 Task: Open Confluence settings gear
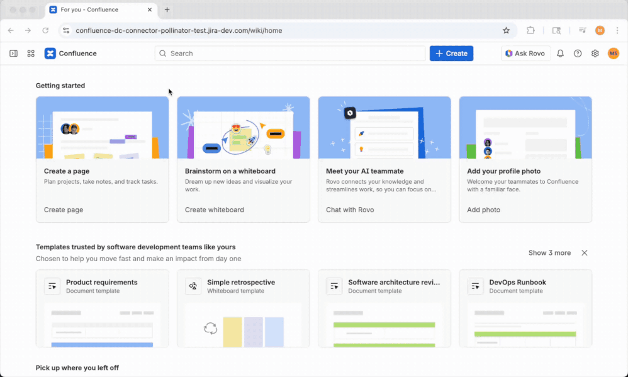[595, 53]
